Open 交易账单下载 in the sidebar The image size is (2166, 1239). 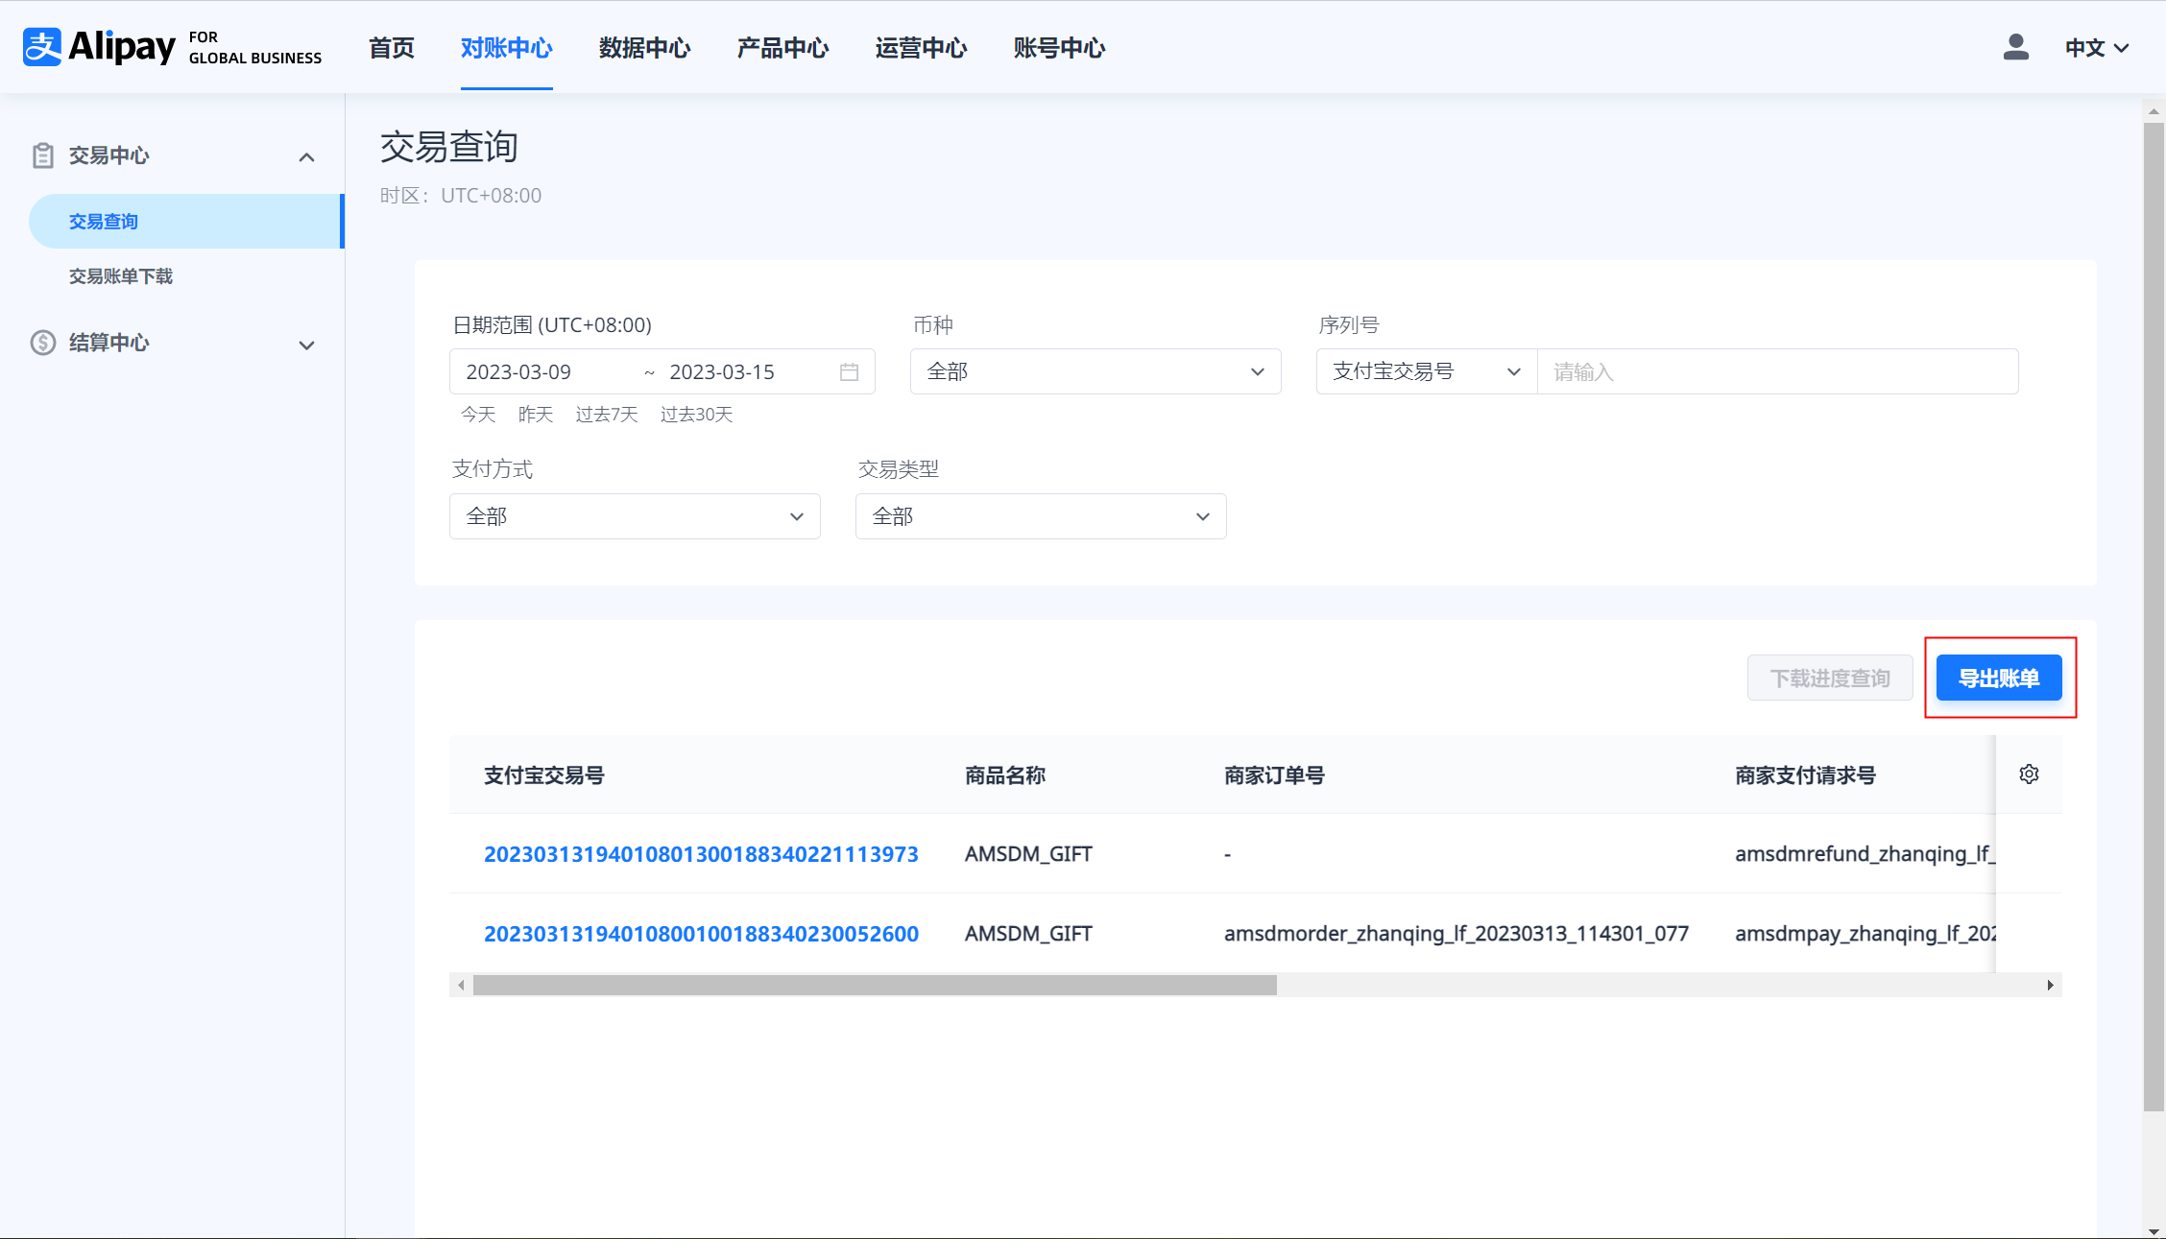121,276
